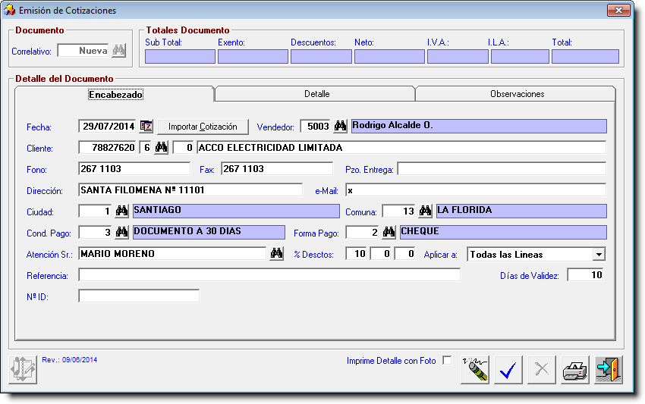This screenshot has width=645, height=404.
Task: Search for a Vendedor with the binoculars icon
Action: point(340,126)
